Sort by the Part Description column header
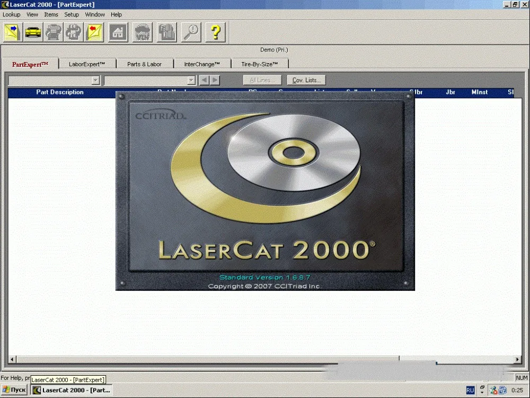This screenshot has width=530, height=398. tap(59, 92)
